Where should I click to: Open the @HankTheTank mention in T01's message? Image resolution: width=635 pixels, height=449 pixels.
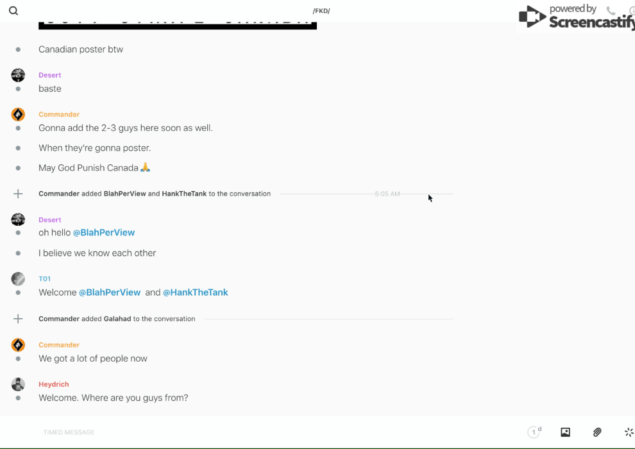point(196,292)
